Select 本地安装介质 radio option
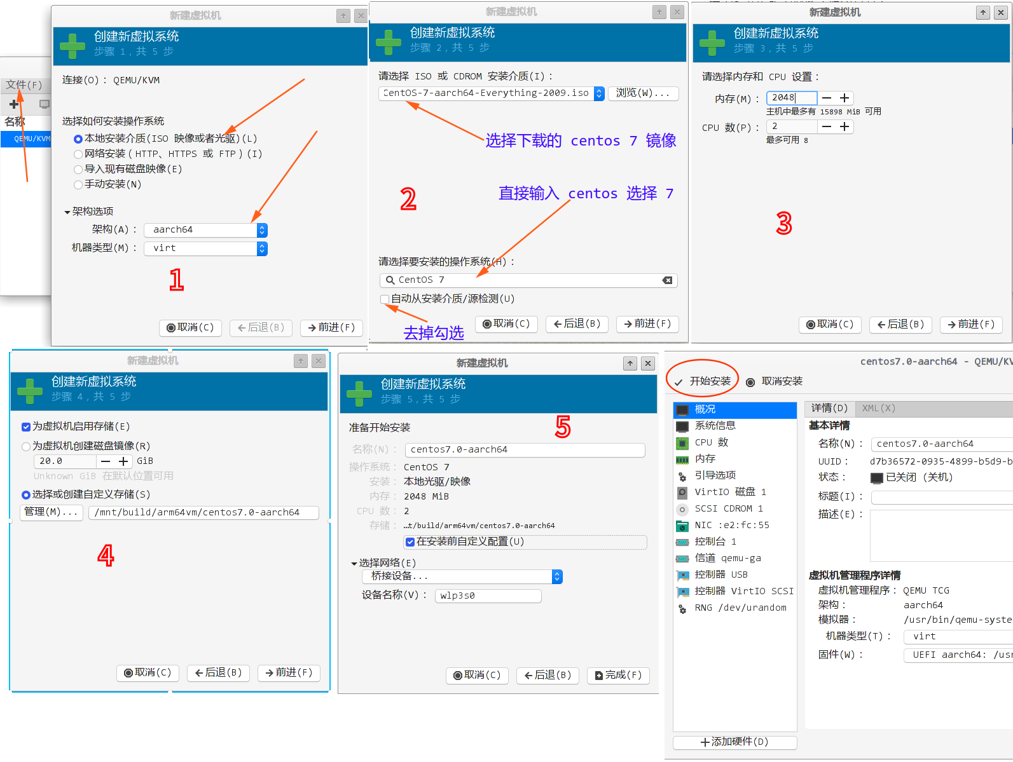The image size is (1013, 762). point(78,139)
